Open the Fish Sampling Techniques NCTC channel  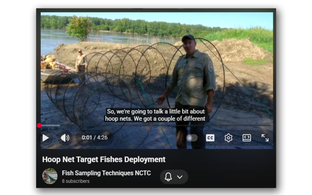click(106, 173)
